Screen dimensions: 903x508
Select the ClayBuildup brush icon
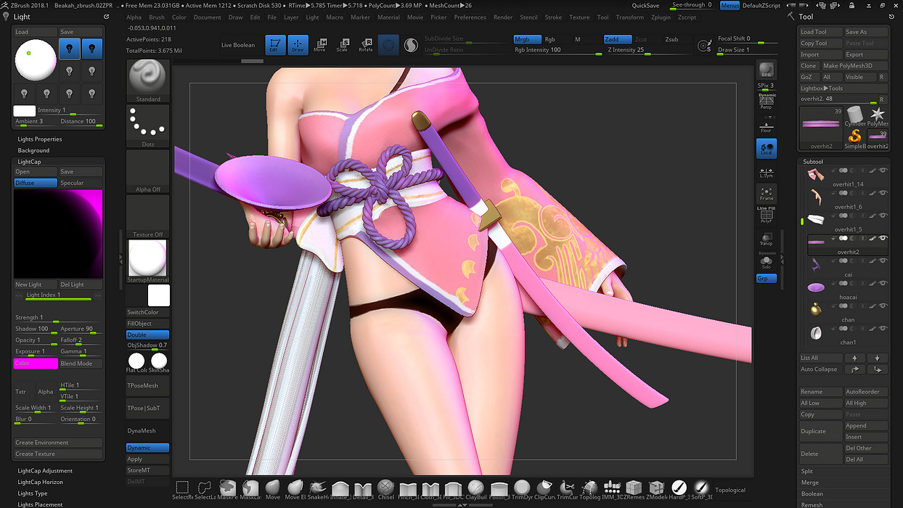(476, 489)
